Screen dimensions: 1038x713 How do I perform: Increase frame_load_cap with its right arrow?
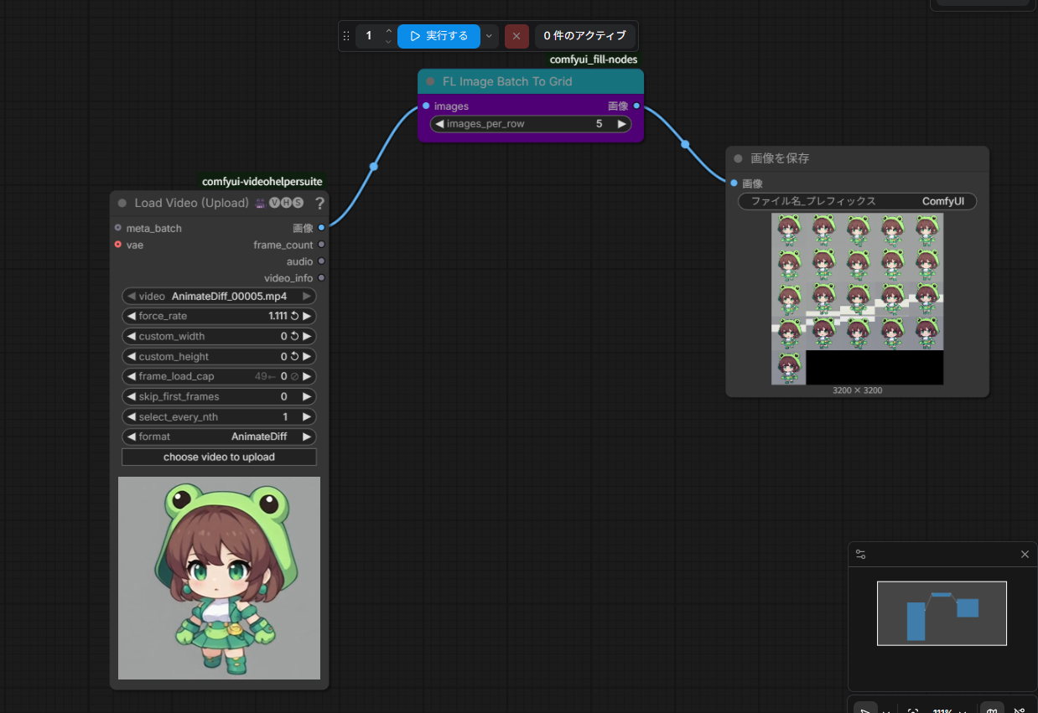(x=307, y=376)
